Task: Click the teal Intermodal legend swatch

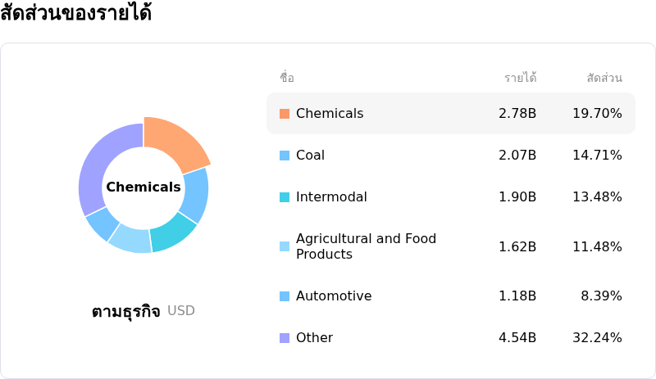Action: coord(285,197)
